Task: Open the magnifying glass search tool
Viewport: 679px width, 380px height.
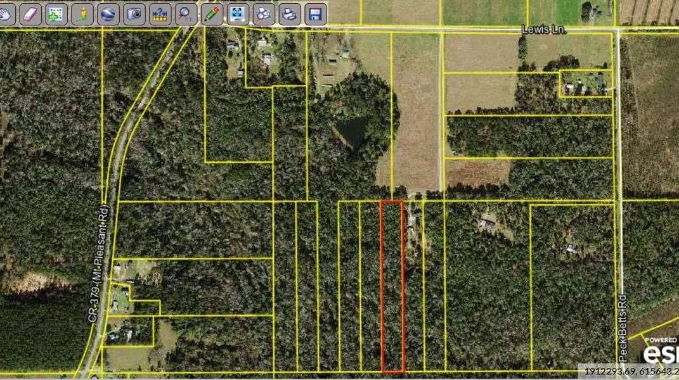Action: (186, 13)
